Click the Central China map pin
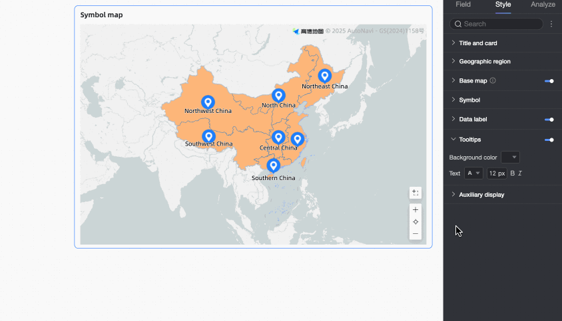 click(278, 138)
